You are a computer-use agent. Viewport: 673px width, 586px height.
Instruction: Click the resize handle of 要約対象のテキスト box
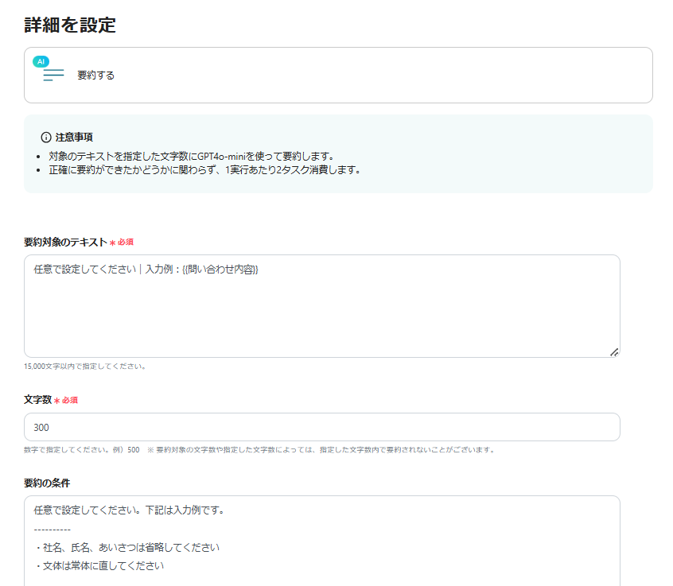pos(613,351)
